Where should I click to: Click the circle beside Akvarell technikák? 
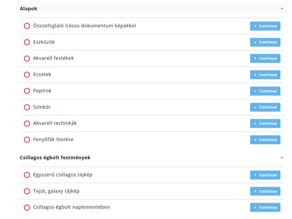pyautogui.click(x=27, y=123)
